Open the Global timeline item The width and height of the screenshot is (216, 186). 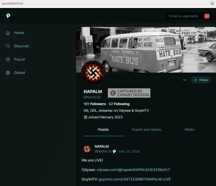pyautogui.click(x=16, y=73)
